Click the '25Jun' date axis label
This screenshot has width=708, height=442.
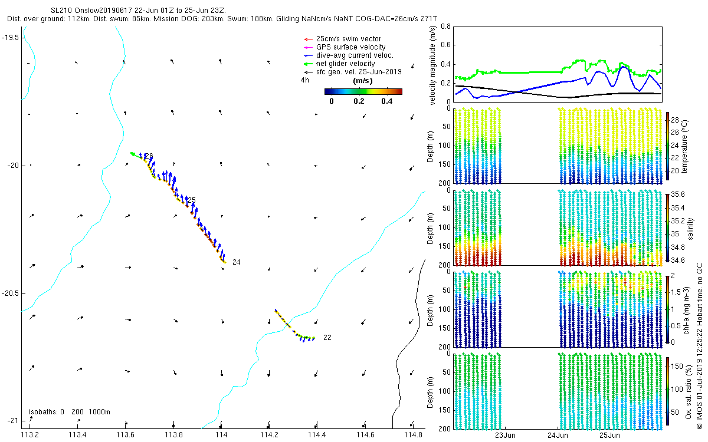tap(610, 436)
